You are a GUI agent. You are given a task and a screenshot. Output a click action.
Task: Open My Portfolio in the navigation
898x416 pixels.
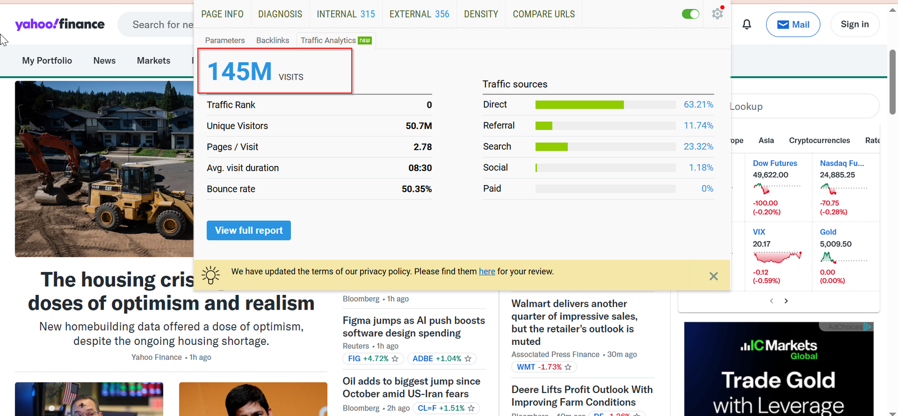47,61
